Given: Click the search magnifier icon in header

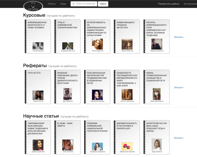Looking at the screenshot, I should coord(73,4).
